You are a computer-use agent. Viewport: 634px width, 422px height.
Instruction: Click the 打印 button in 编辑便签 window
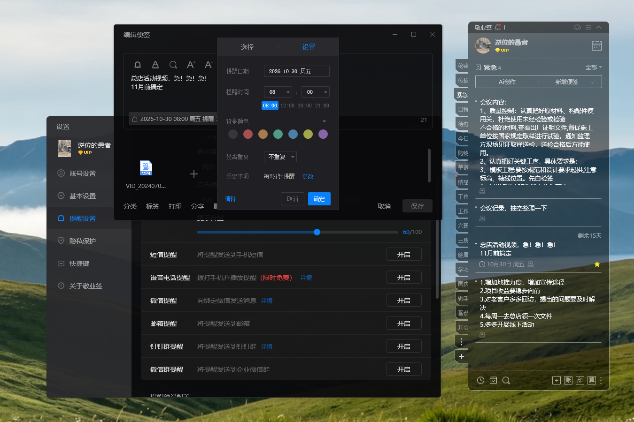click(x=175, y=206)
